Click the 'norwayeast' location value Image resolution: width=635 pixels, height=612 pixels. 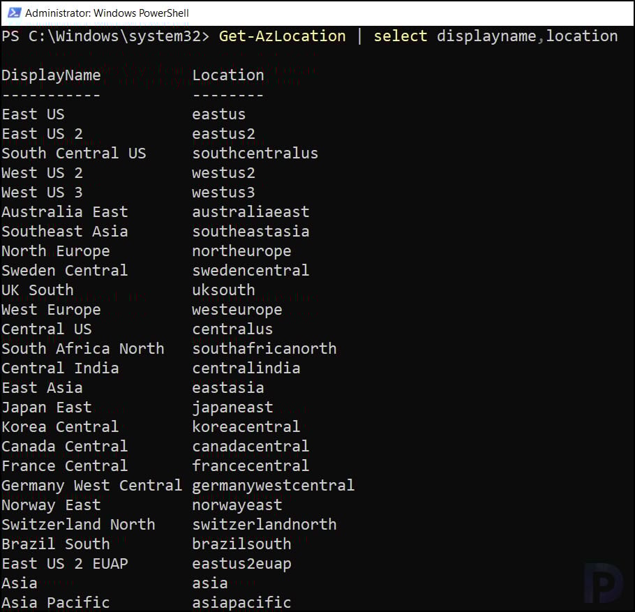click(237, 505)
